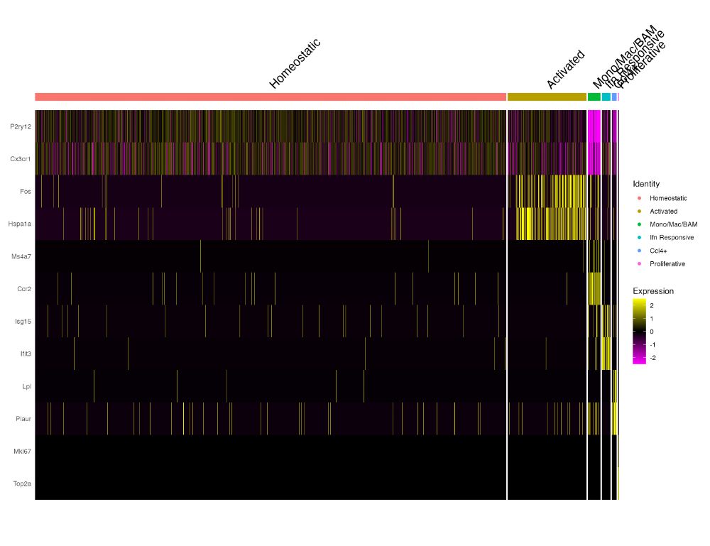
Task: Click the green Mono/Mac/BAM cluster bar
Action: click(594, 97)
